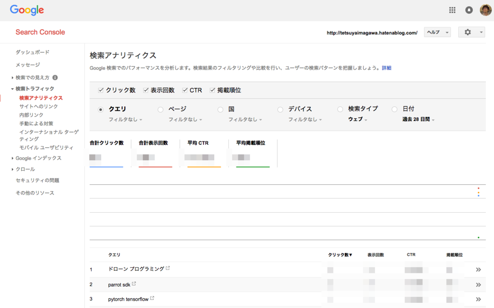Sort table by 表示回数 column
Image resolution: width=494 pixels, height=308 pixels.
click(x=375, y=255)
